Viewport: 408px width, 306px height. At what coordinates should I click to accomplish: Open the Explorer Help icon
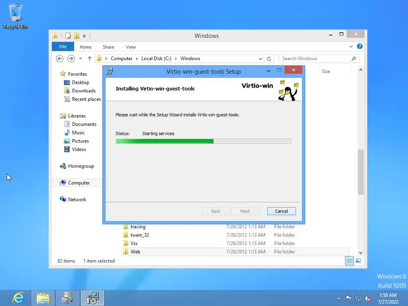click(x=360, y=46)
